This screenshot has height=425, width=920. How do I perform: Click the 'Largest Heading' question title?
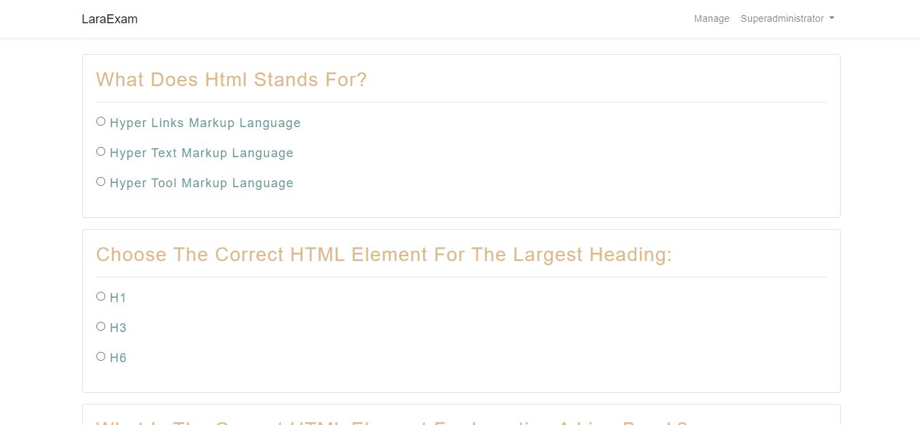coord(383,255)
